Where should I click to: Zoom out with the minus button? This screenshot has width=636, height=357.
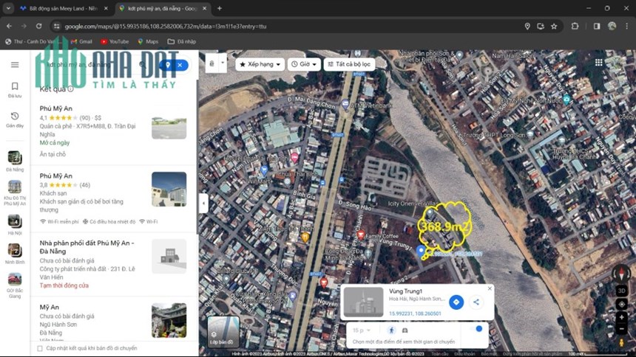tap(621, 329)
